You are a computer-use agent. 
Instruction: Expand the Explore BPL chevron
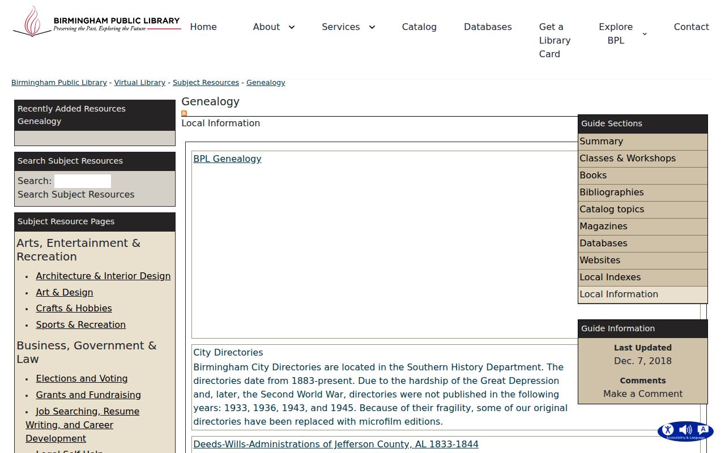point(645,34)
